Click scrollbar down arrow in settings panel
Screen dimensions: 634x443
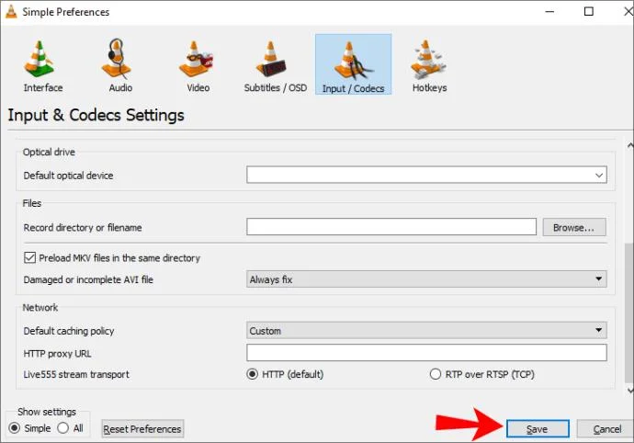629,390
